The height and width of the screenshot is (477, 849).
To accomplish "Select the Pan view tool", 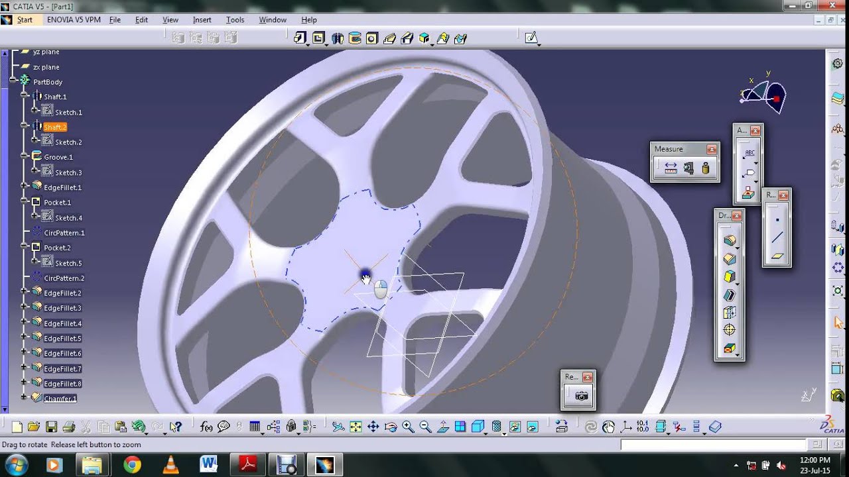I will click(373, 427).
